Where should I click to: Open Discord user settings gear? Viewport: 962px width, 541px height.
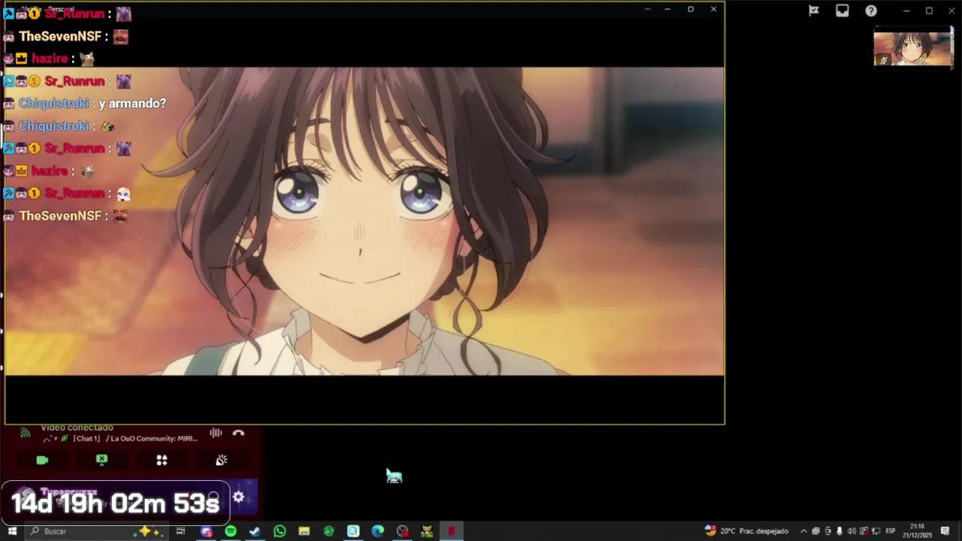pos(238,497)
